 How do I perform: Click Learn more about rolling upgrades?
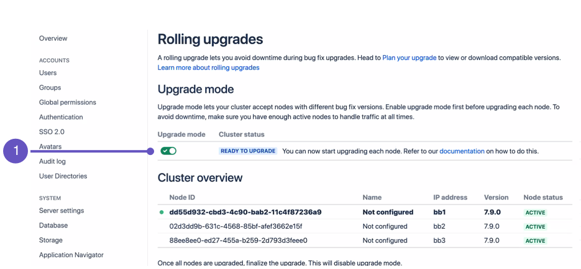coord(208,68)
